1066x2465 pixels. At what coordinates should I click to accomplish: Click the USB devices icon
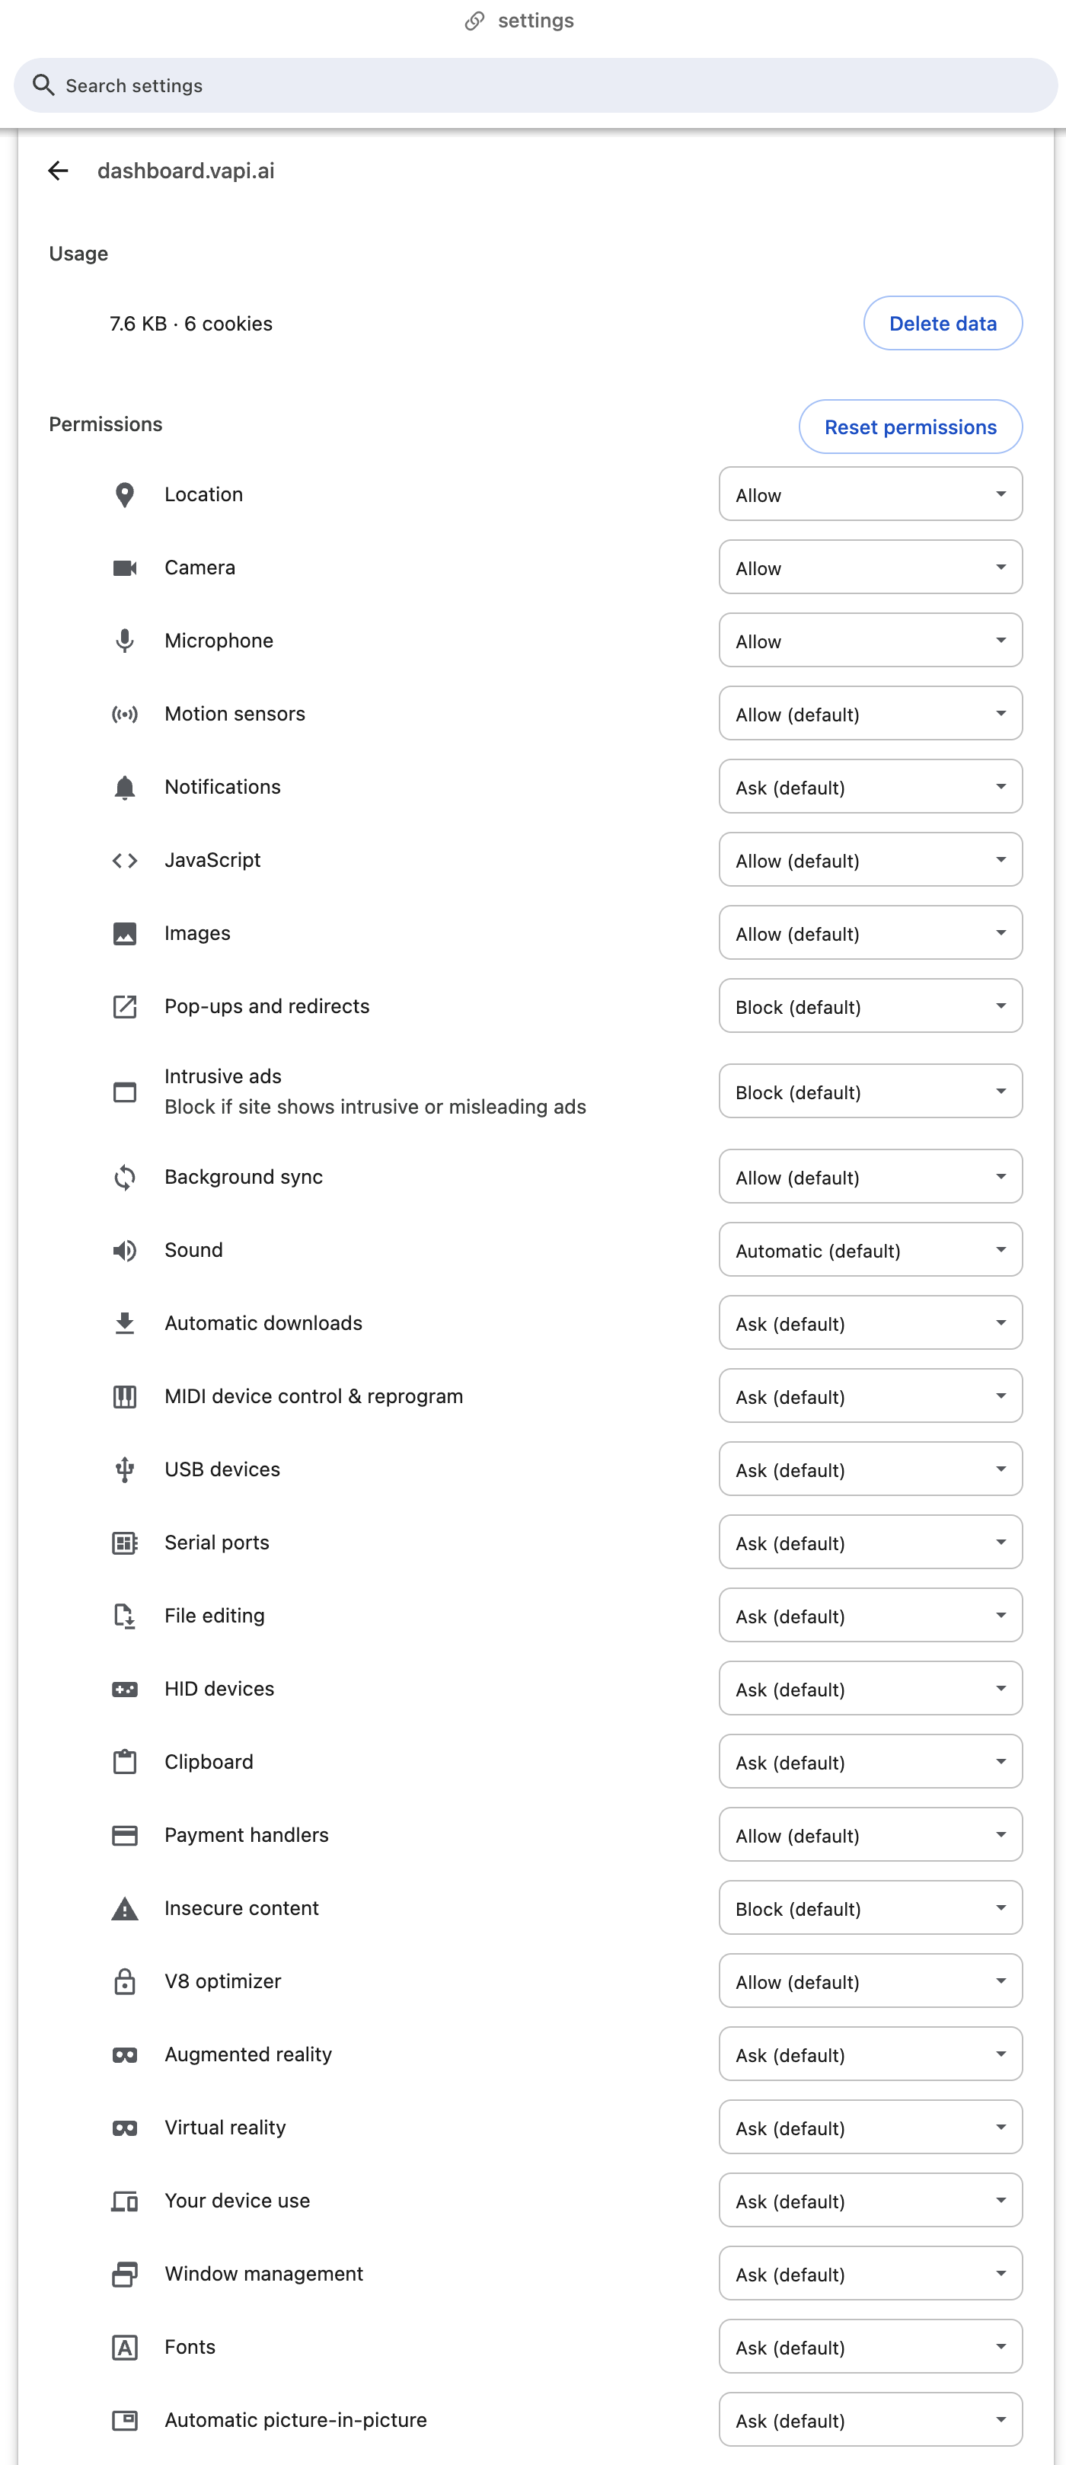point(124,1469)
